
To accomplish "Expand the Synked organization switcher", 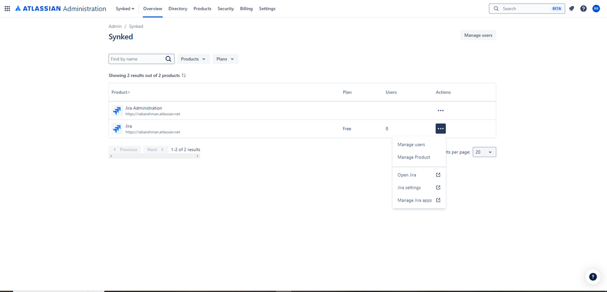I will [x=125, y=8].
